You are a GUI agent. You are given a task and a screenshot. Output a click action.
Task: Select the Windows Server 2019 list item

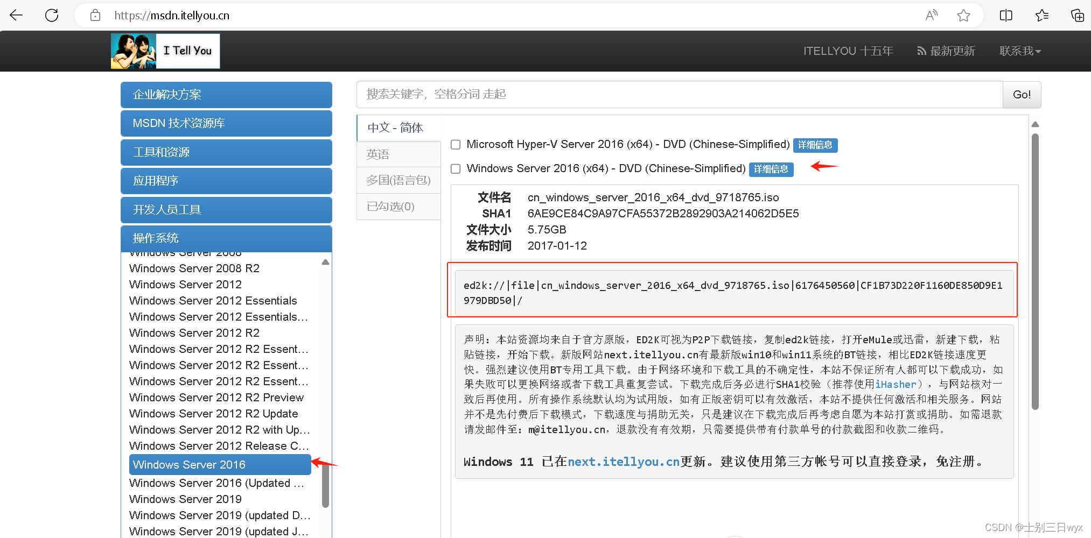tap(185, 499)
